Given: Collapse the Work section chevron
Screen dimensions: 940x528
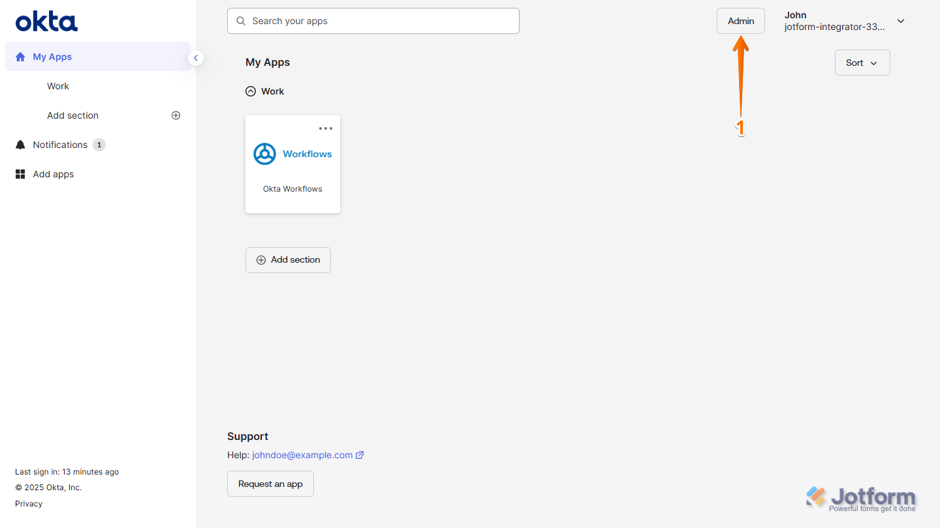Looking at the screenshot, I should pos(251,91).
